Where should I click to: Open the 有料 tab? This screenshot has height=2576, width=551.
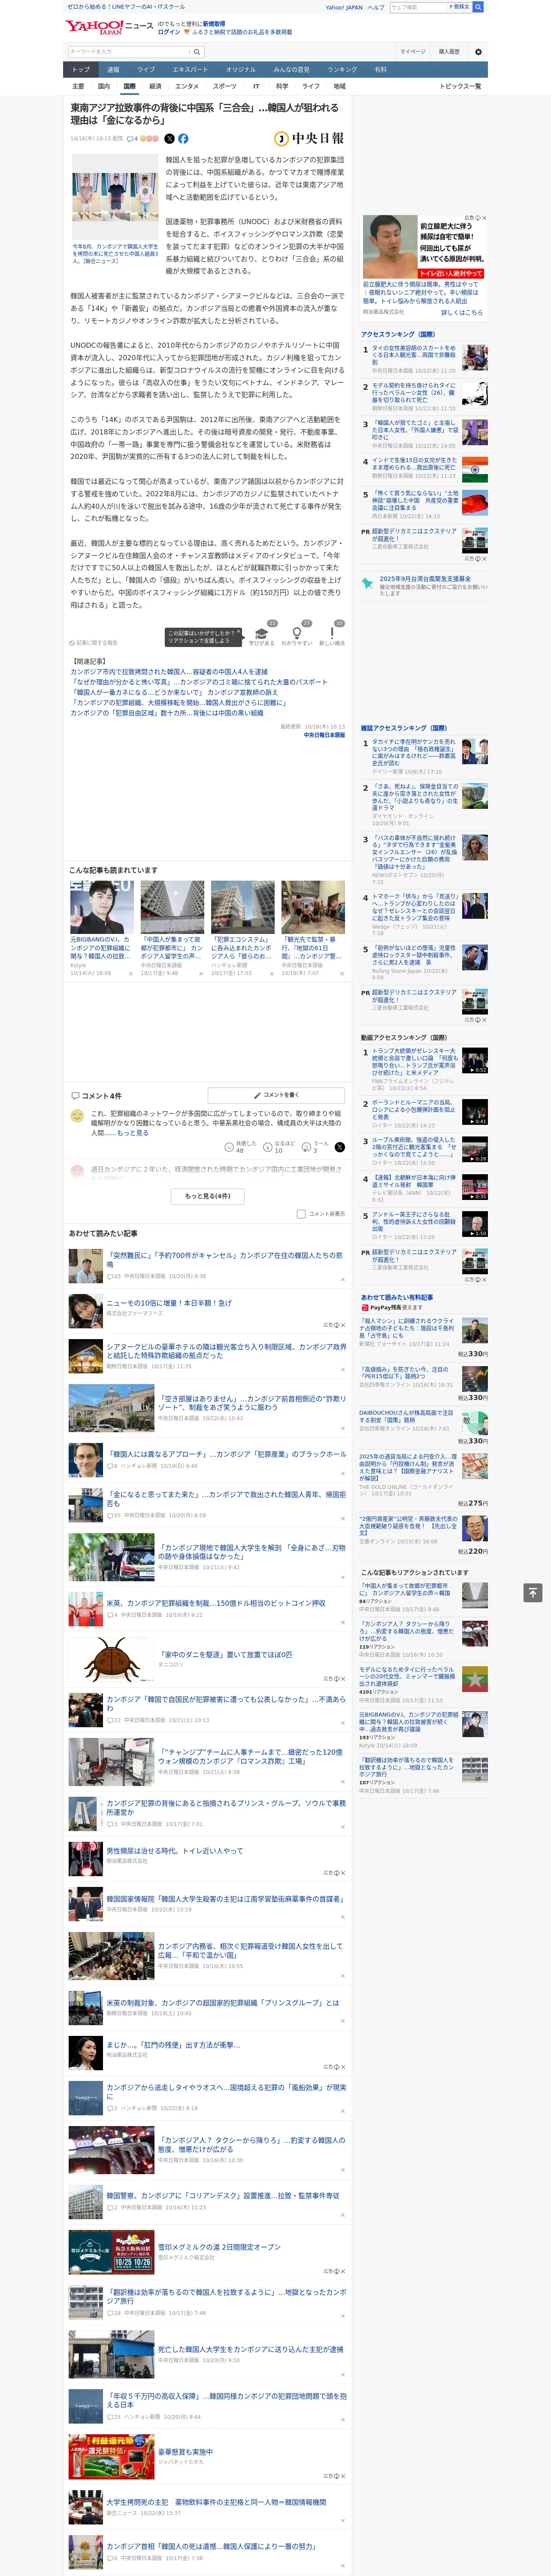tap(380, 70)
